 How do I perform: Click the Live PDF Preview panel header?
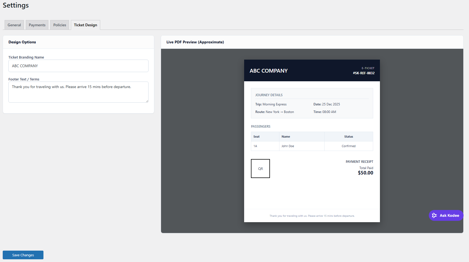click(195, 42)
